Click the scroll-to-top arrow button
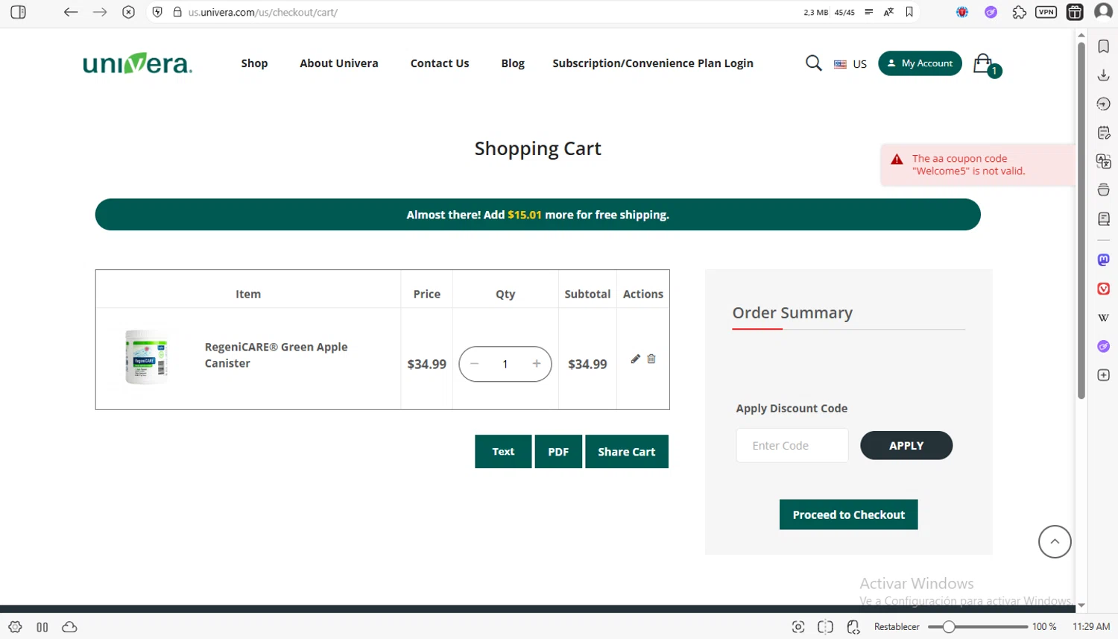 pos(1055,542)
